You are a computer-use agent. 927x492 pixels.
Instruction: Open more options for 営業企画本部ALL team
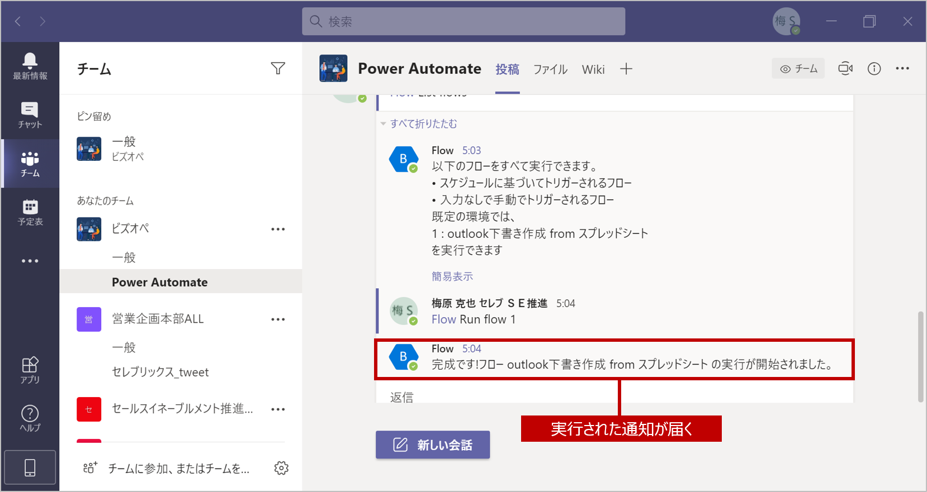click(x=278, y=319)
